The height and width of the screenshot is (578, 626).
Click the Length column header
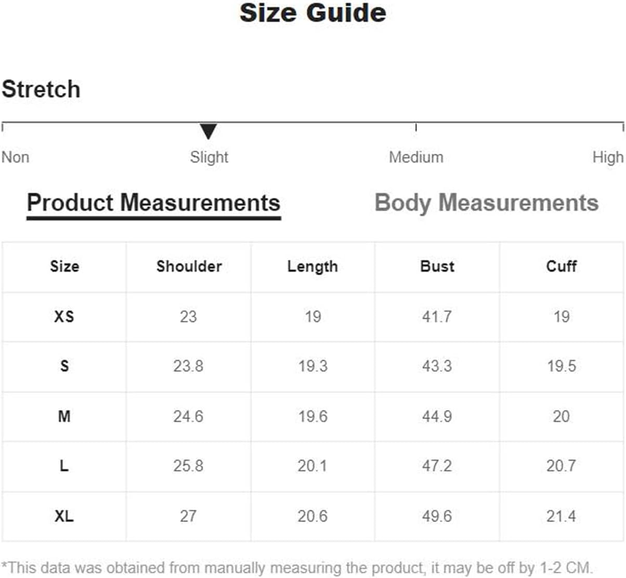312,267
